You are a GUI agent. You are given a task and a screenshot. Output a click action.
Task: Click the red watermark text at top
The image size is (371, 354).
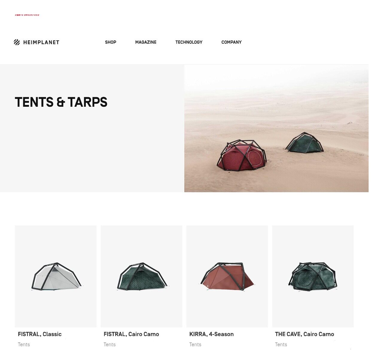click(x=27, y=15)
